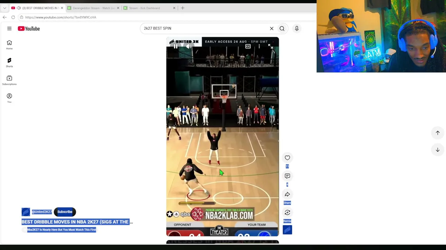
Task: Open the 'Nba2K27 Is Nearly Here' related video link
Action: click(x=61, y=230)
